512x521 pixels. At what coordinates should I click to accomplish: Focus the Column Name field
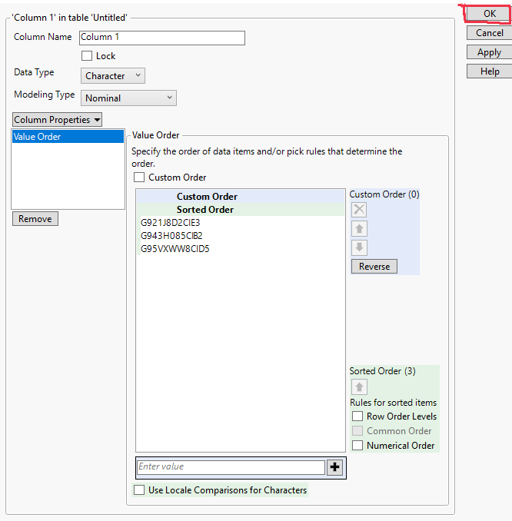[x=162, y=38]
